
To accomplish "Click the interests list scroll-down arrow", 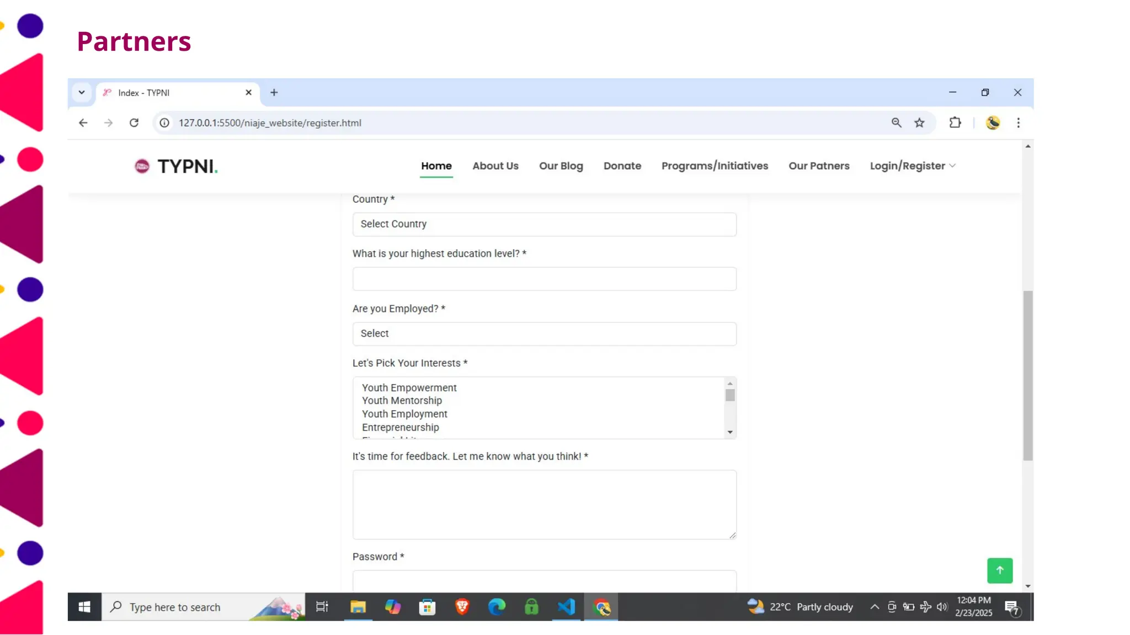I will [730, 432].
